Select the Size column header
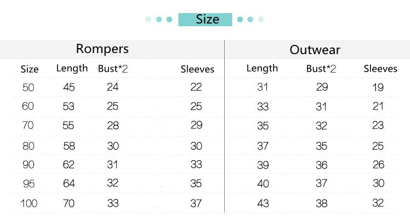410x222 pixels. pyautogui.click(x=30, y=69)
